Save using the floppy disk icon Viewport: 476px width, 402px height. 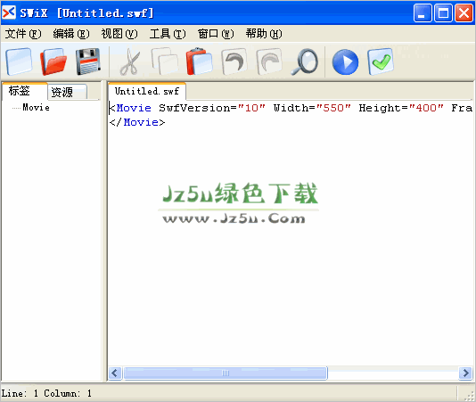(x=88, y=62)
